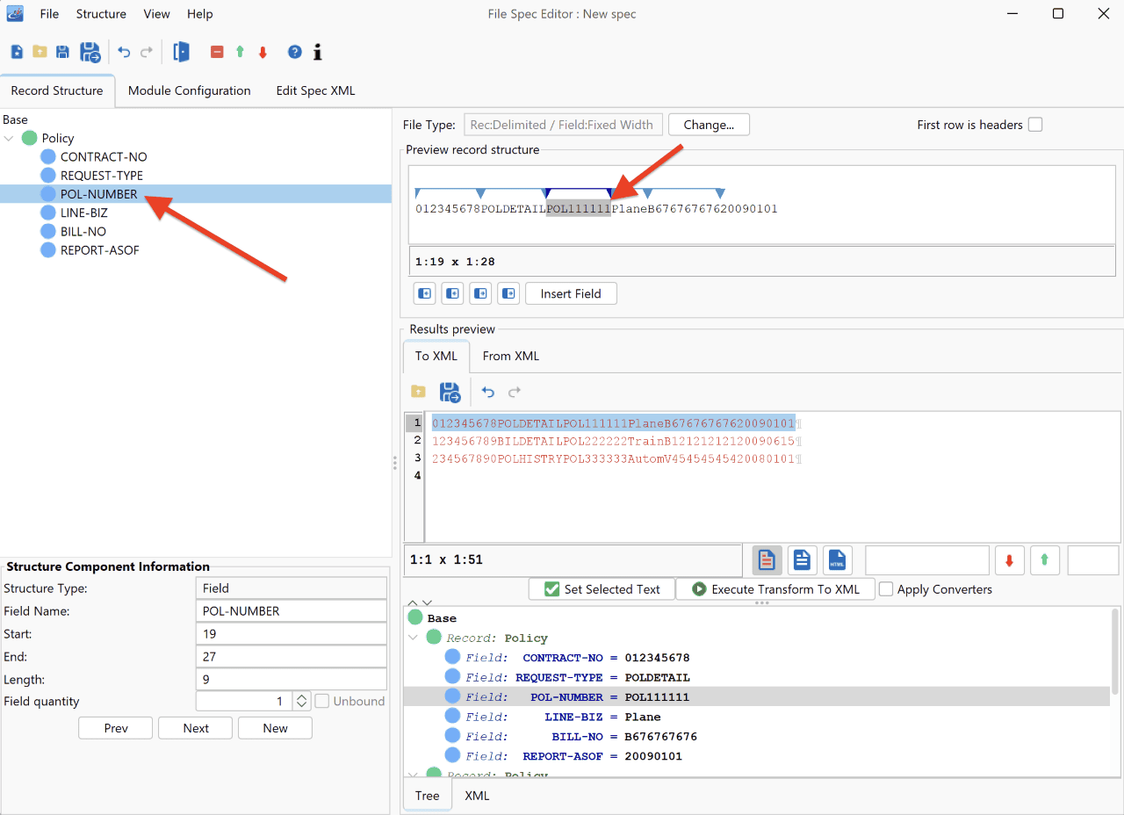Click the second field boundary icon beside Insert Field
1124x815 pixels.
(452, 293)
